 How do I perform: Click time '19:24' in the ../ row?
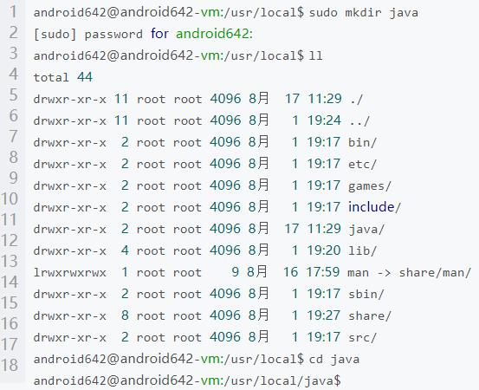pos(324,120)
